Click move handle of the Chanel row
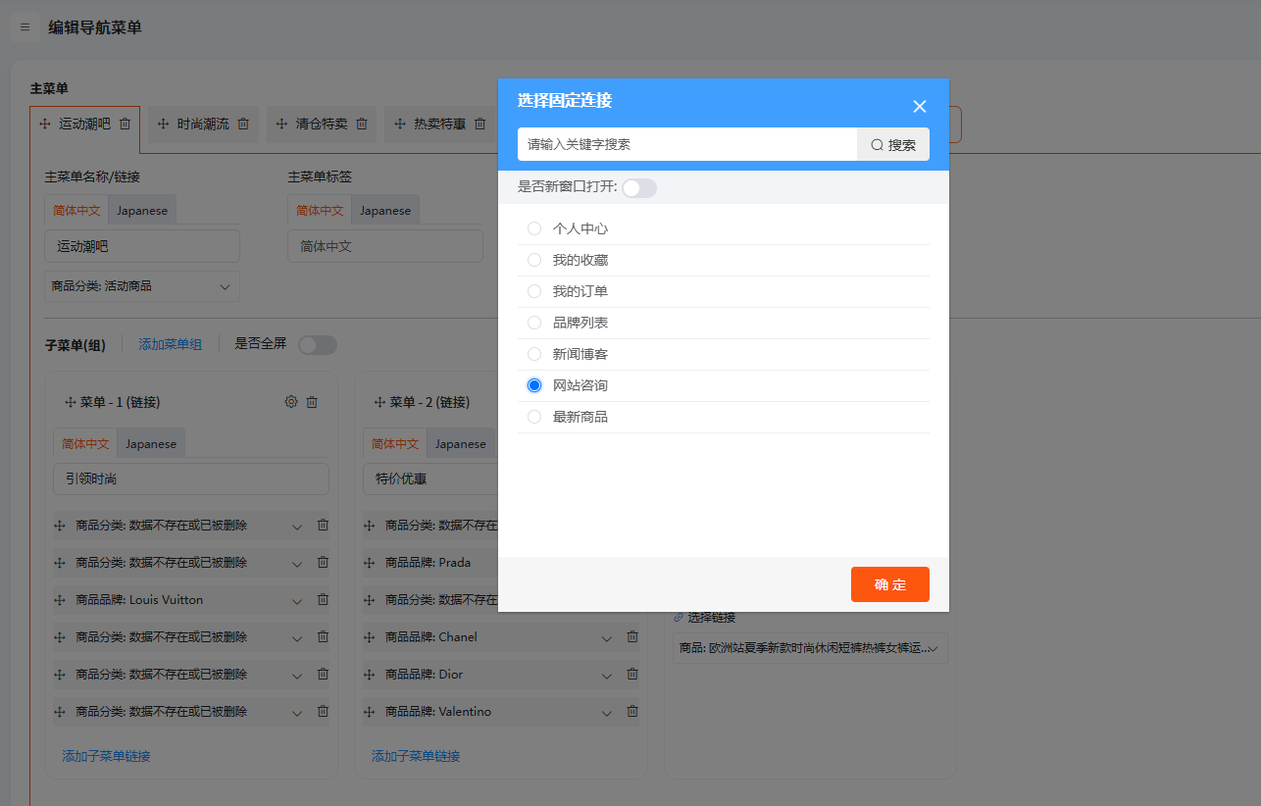 [370, 637]
